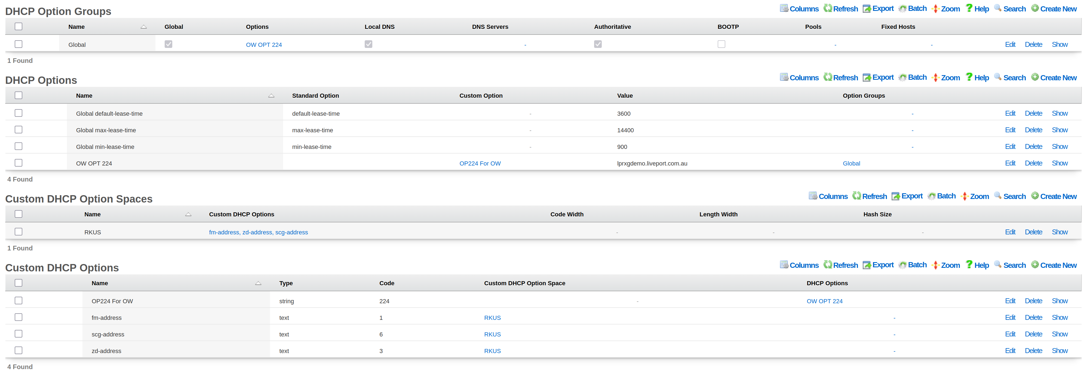Edit the OP224 For OW custom option
Screen dimensions: 1084x374
pos(1010,301)
